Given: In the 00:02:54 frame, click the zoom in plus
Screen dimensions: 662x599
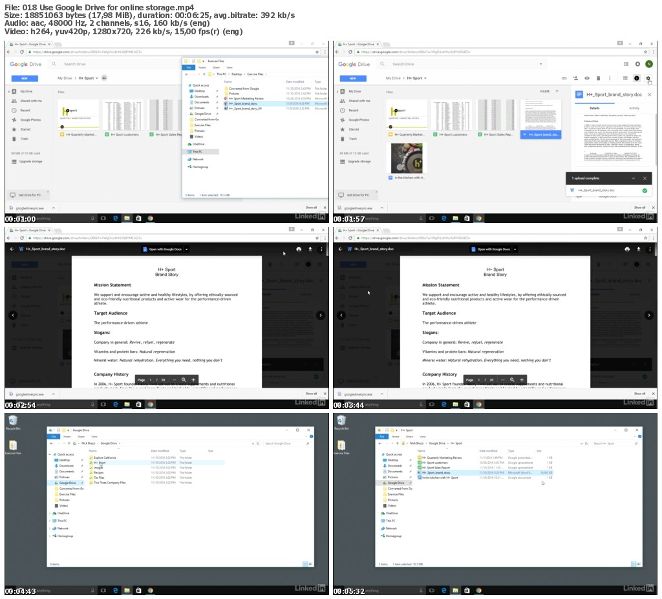Looking at the screenshot, I should (x=193, y=379).
